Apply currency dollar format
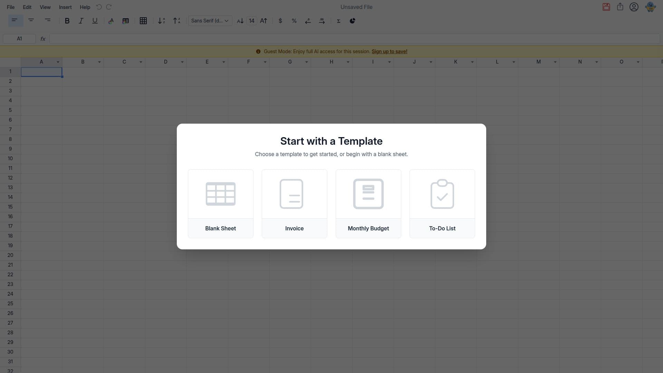The image size is (663, 373). pyautogui.click(x=280, y=21)
